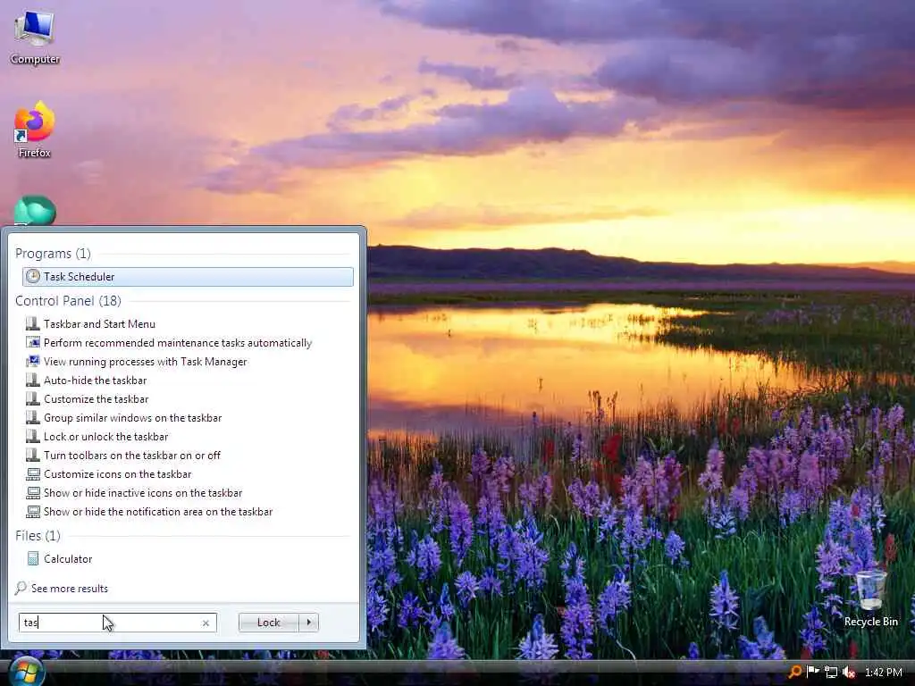The image size is (915, 686).
Task: Select Show or hide inactive icons result
Action: pyautogui.click(x=142, y=492)
